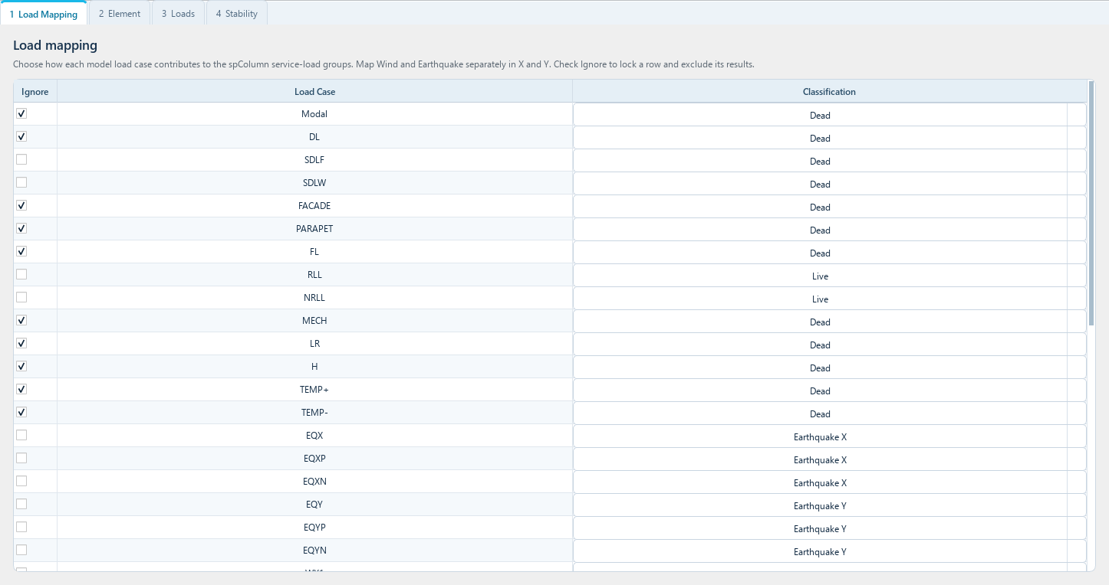This screenshot has width=1109, height=585.
Task: Enable Ignore for SDLW load case
Action: (21, 182)
